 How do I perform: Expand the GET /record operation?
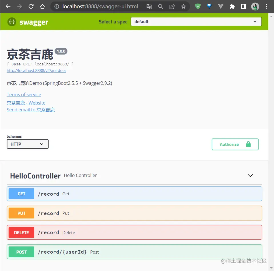point(134,194)
